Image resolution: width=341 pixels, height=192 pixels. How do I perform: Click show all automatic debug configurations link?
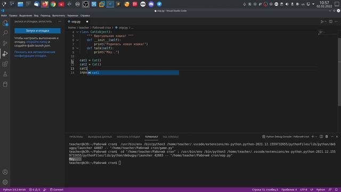[x=35, y=54]
